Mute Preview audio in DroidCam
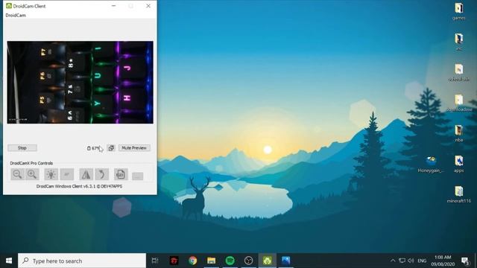This screenshot has height=268, width=477. [x=134, y=148]
